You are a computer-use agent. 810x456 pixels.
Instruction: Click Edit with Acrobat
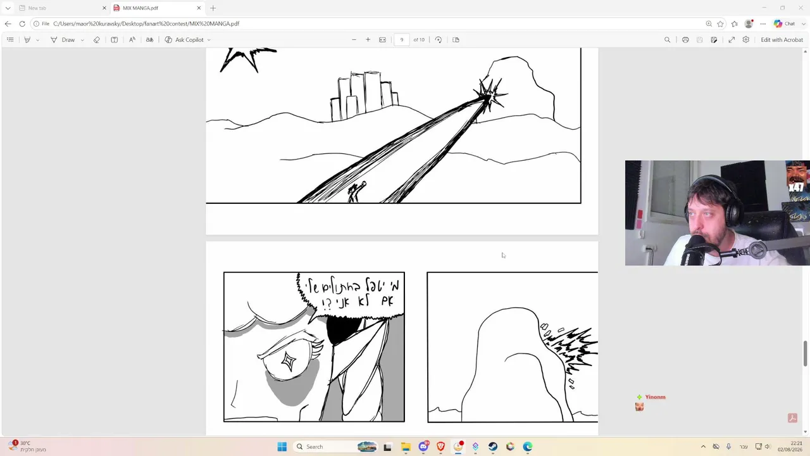point(782,40)
